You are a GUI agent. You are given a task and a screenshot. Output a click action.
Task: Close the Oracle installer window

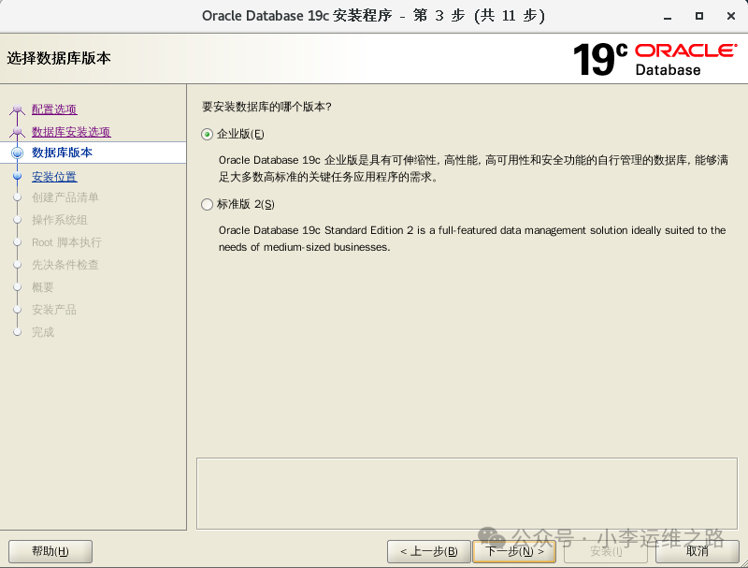[x=731, y=16]
